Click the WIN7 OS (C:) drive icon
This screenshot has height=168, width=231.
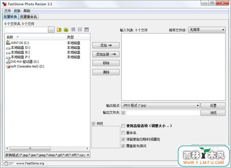(8, 43)
